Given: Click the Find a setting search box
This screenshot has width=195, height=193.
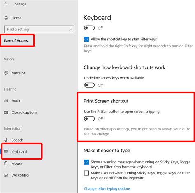Looking at the screenshot, I should click(39, 29).
